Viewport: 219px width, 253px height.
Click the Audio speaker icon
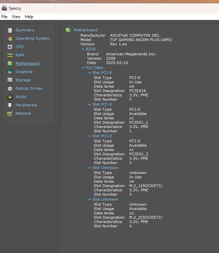10,97
